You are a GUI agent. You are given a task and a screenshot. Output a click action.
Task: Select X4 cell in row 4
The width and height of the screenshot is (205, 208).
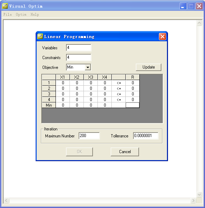click(105, 100)
